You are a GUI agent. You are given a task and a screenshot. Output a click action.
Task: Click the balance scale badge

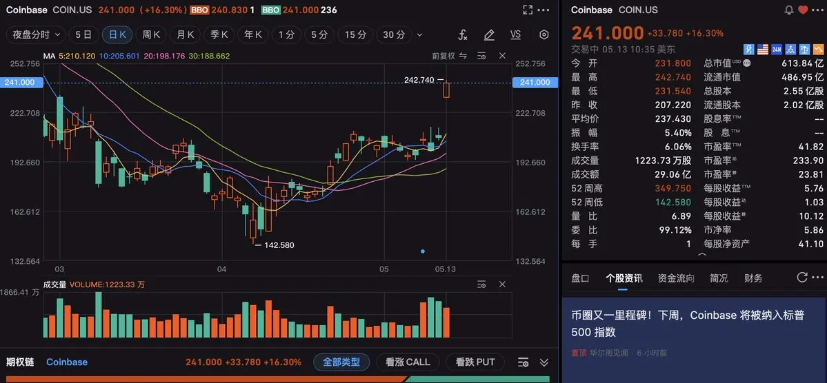[x=804, y=50]
